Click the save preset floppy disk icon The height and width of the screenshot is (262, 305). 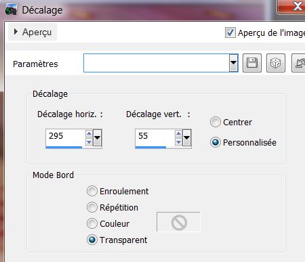252,63
